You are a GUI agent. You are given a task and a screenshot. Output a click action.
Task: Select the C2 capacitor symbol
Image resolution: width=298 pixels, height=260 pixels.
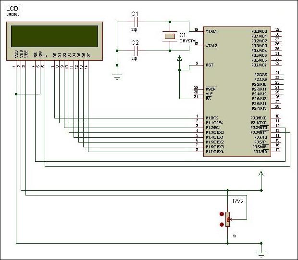pos(137,51)
